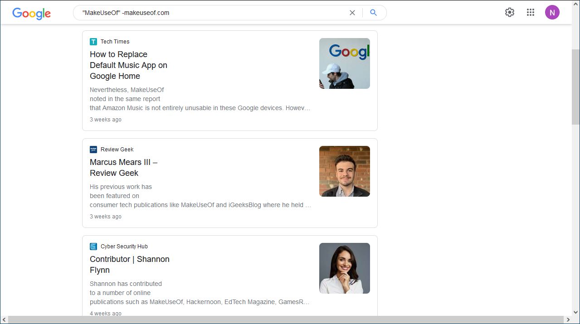
Task: Open the article about replacing Google Home's music app
Action: [x=128, y=65]
